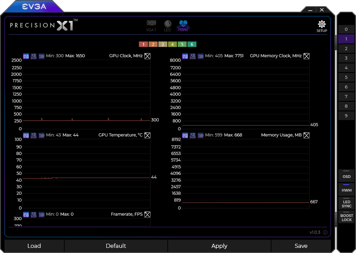This screenshot has width=356, height=253.
Task: Select profile slot 4
Action: point(346,68)
